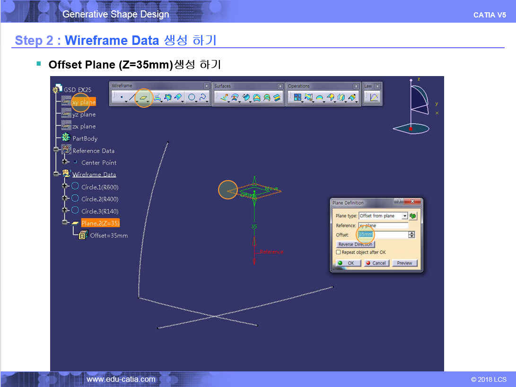Click the Offset input field
The image size is (516, 387).
[x=383, y=234]
